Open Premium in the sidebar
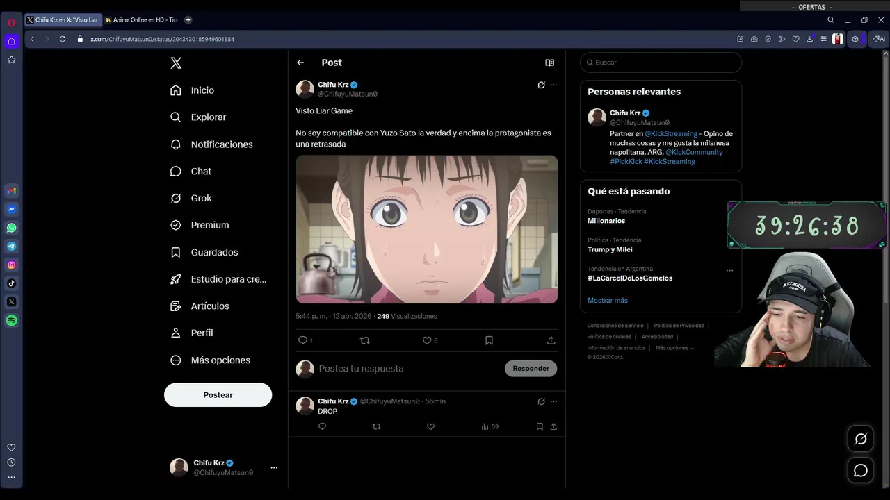The image size is (890, 500). [200, 225]
